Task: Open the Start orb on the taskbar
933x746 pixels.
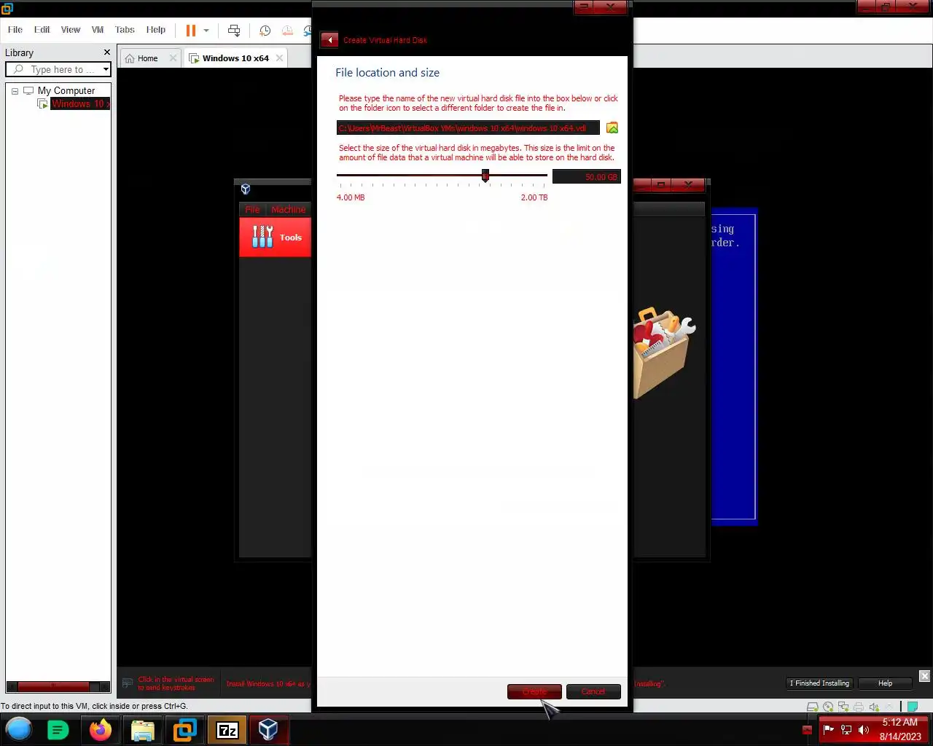Action: tap(19, 729)
